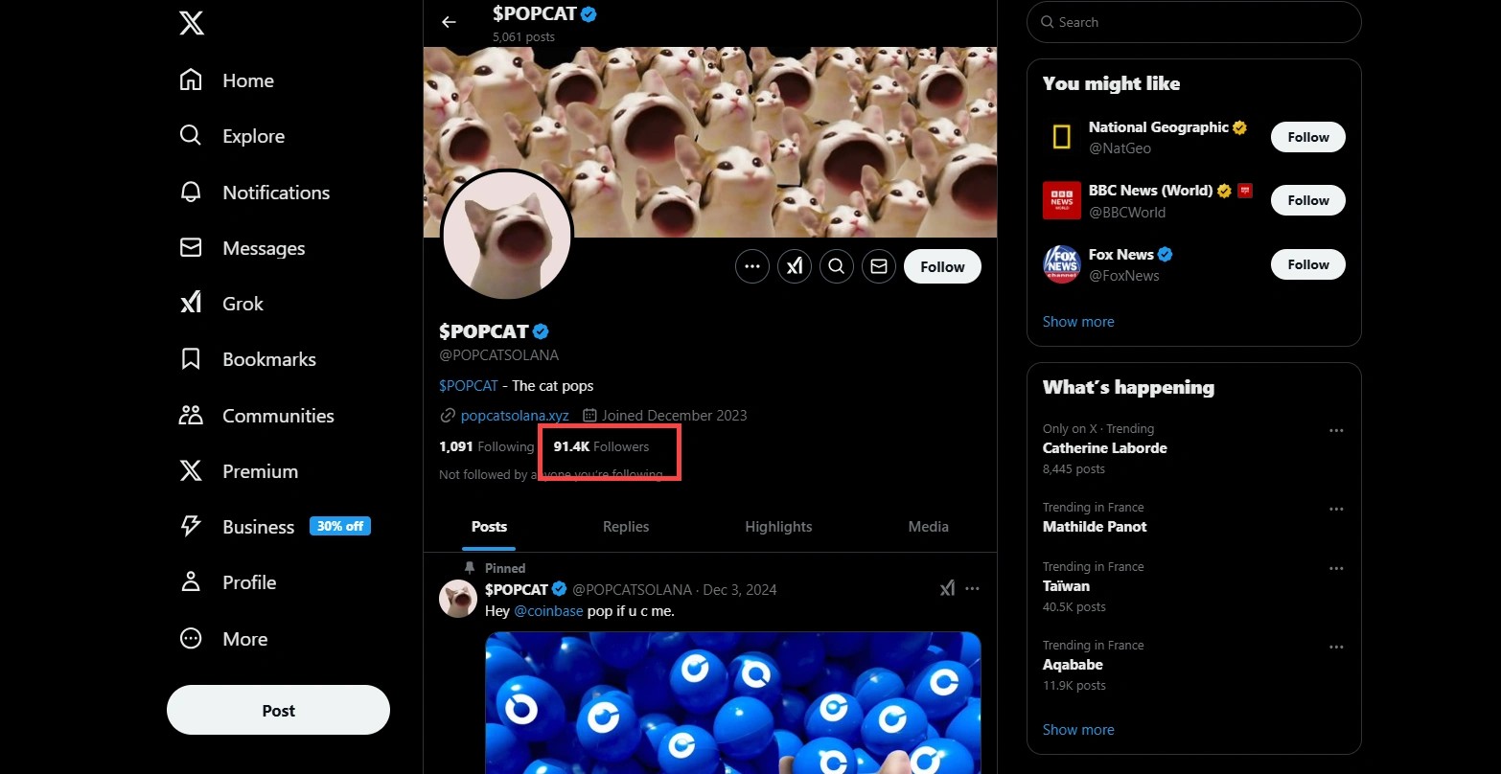Open the 1,091 Following list
The width and height of the screenshot is (1501, 774).
coord(486,446)
